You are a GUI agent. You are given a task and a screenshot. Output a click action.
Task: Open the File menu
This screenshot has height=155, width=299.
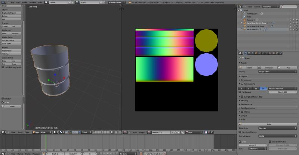(x=12, y=3)
